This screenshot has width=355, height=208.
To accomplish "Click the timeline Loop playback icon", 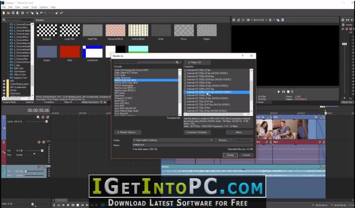I will [x=59, y=205].
